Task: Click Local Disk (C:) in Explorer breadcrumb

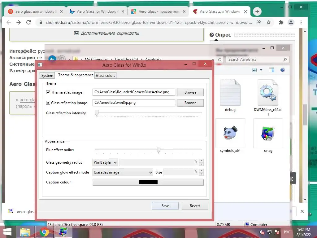Action: [126, 59]
